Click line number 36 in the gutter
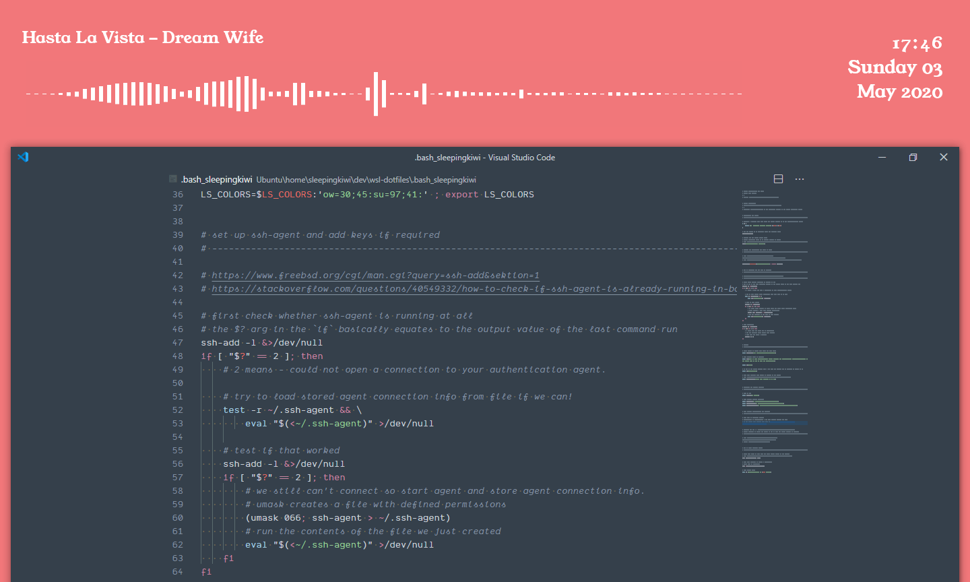This screenshot has height=582, width=970. tap(178, 195)
